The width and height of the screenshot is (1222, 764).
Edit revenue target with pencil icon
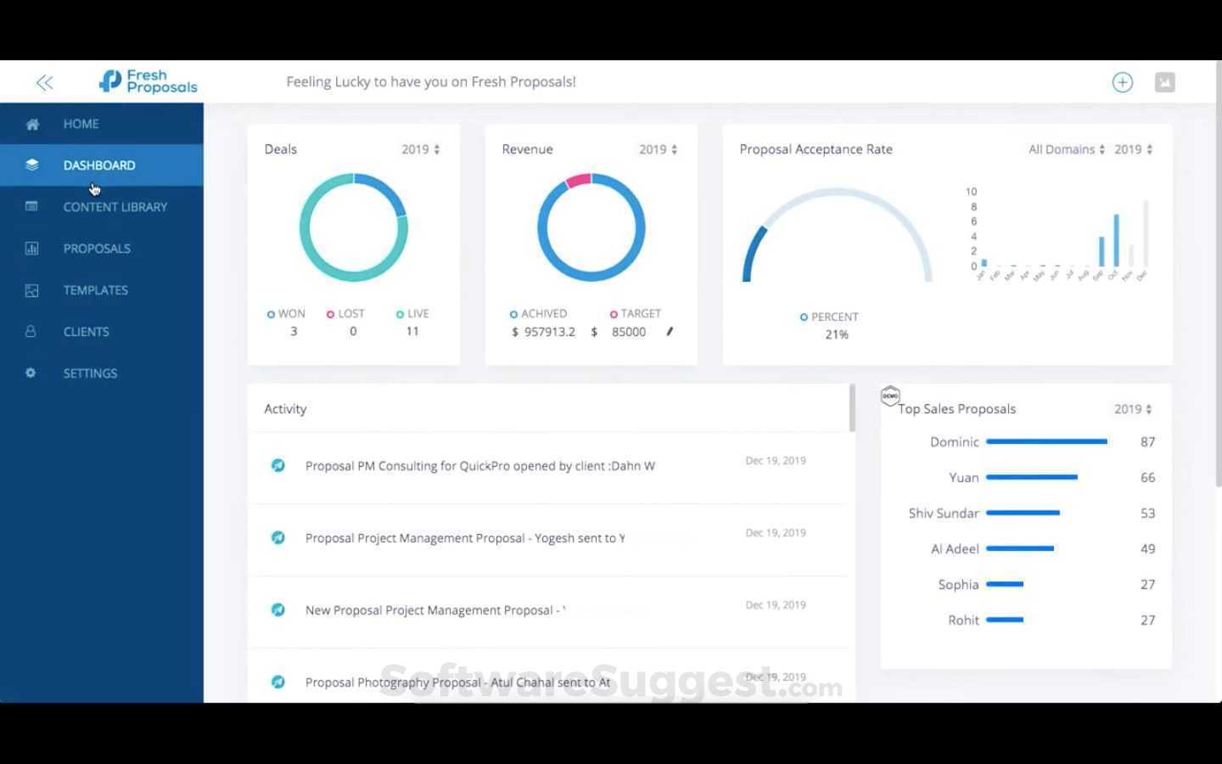click(670, 332)
